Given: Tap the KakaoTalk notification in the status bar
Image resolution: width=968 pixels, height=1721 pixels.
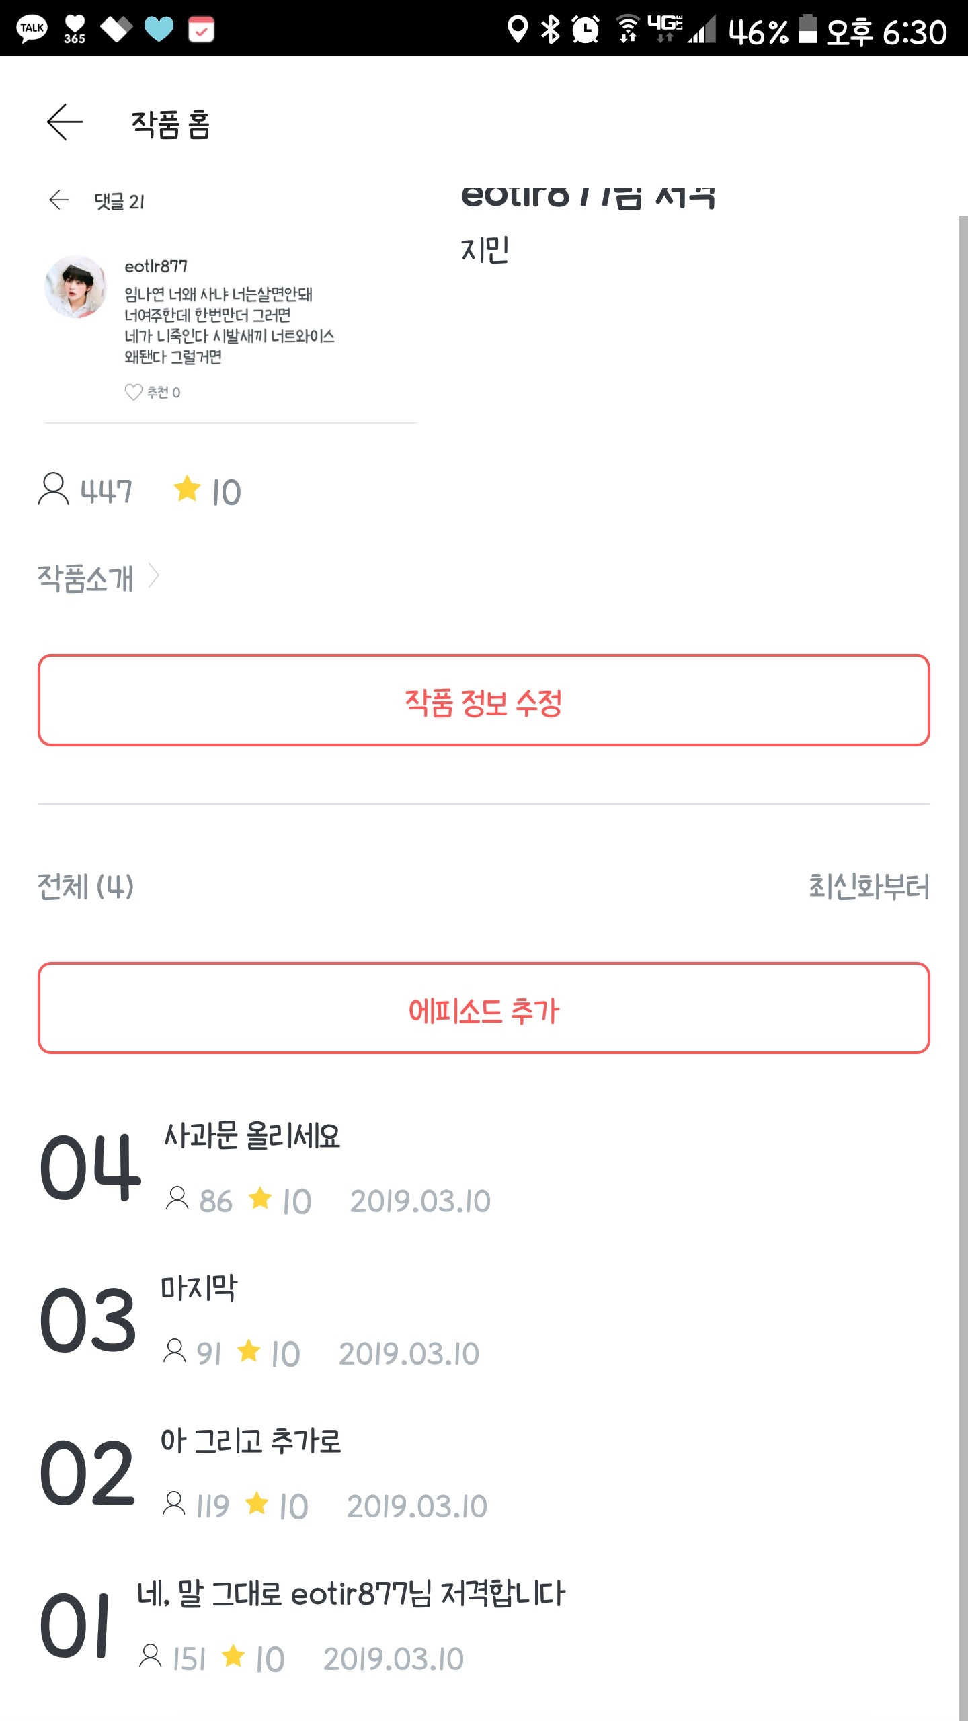Looking at the screenshot, I should [x=32, y=29].
